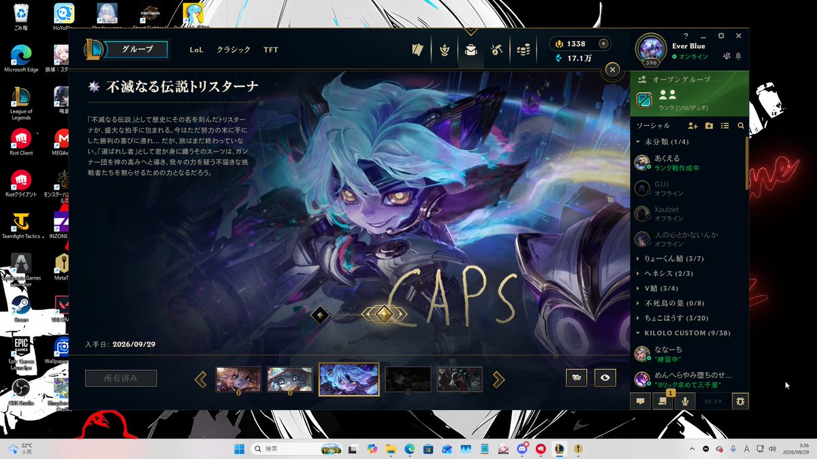Open the Loot tab with the cards icon

[x=418, y=50]
